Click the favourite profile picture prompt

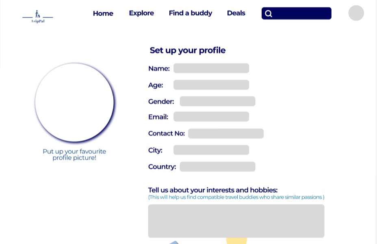(74, 155)
